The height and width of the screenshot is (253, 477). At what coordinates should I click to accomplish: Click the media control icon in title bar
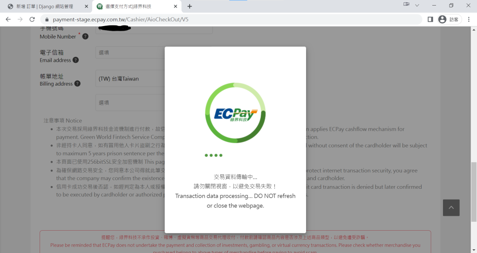coord(406,4)
